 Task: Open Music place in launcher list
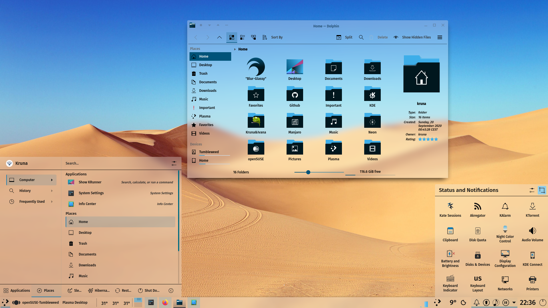coord(120,276)
